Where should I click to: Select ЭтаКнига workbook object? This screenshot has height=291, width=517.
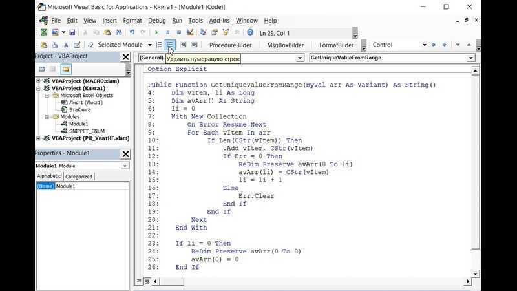coord(79,109)
